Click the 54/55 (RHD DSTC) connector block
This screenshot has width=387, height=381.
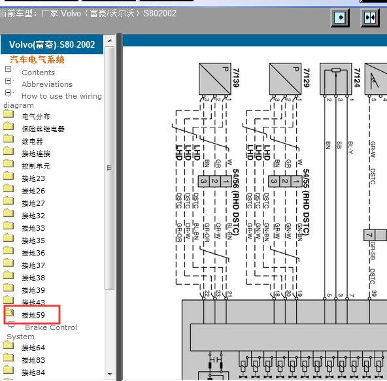point(285,182)
